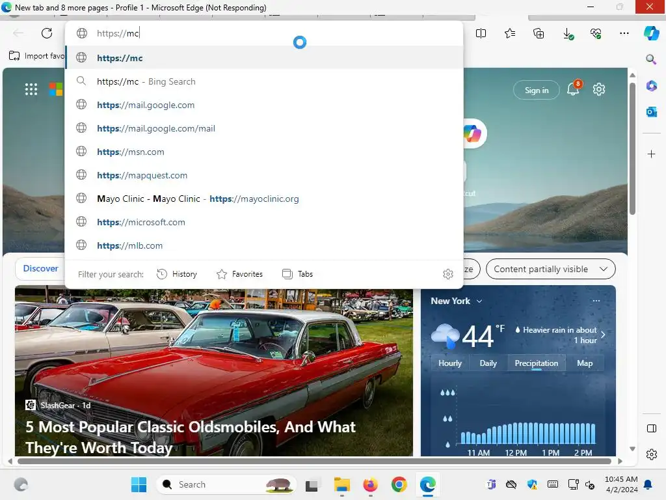Switch to the Discover tab
Viewport: 666px width, 500px height.
[40, 269]
